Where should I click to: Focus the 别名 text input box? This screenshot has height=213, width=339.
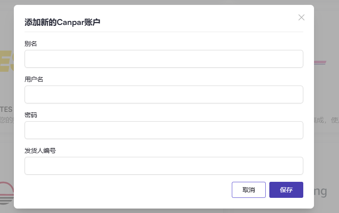pos(164,59)
